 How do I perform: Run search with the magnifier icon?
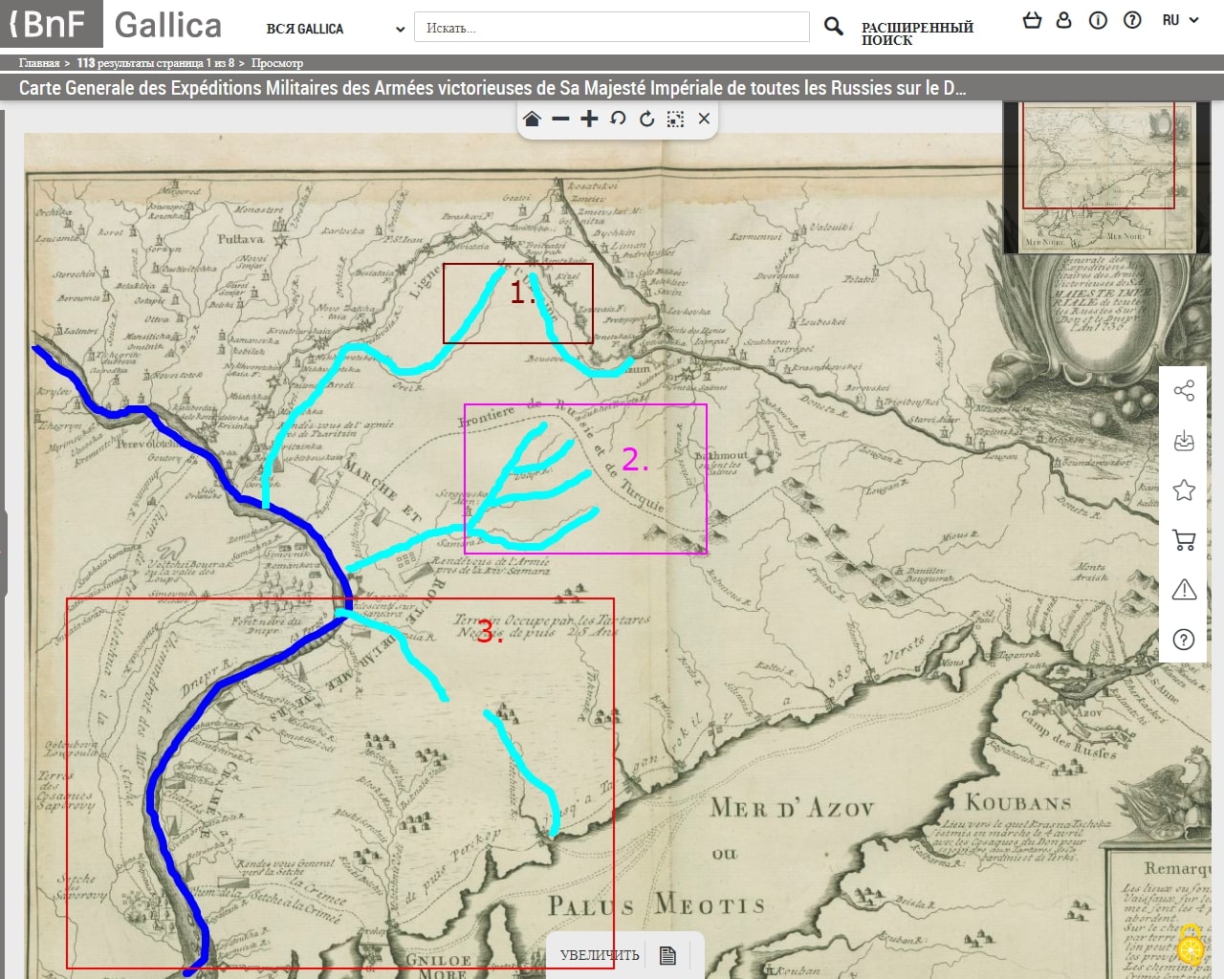click(x=834, y=27)
